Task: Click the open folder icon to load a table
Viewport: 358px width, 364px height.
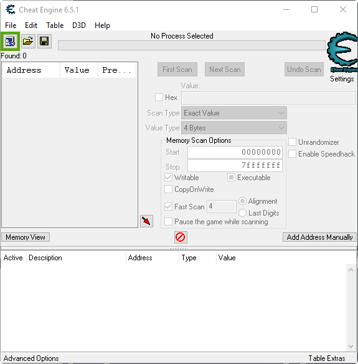Action: (28, 42)
